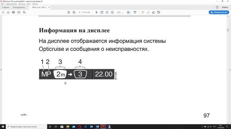The height and width of the screenshot is (129, 231).
Task: Close the DRM_Truck document tab
Action: click(x=49, y=7)
